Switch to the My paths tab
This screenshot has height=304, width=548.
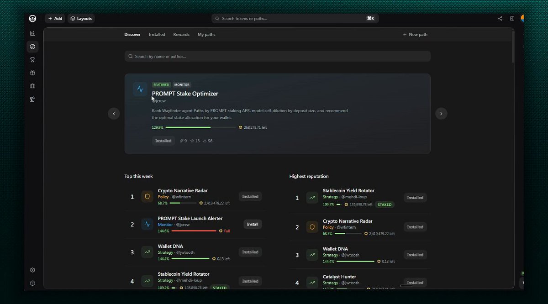click(x=206, y=35)
